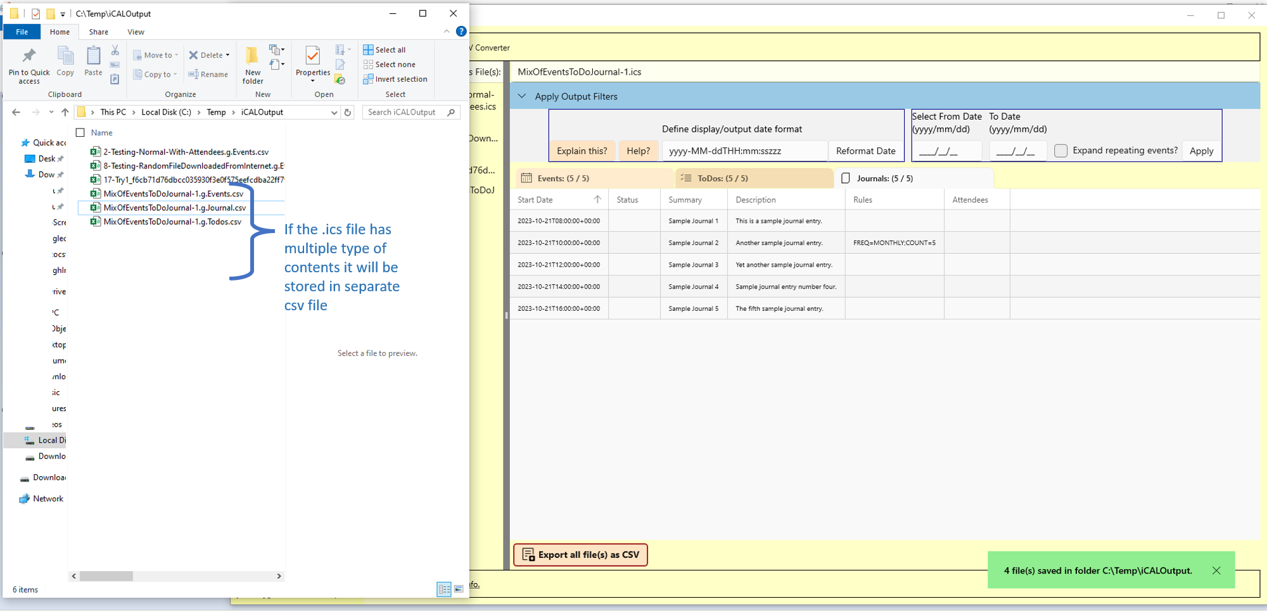
Task: Click the search magnifier icon in Explorer
Action: pyautogui.click(x=451, y=112)
